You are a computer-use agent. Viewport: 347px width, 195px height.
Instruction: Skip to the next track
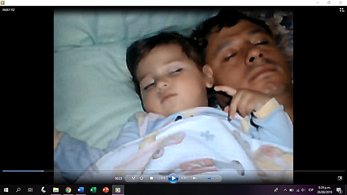184,178
